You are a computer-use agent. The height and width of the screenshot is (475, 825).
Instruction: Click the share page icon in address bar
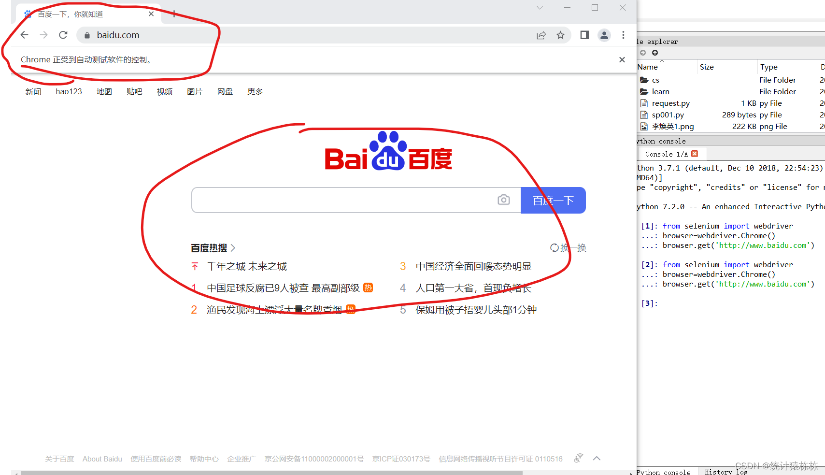pyautogui.click(x=541, y=35)
